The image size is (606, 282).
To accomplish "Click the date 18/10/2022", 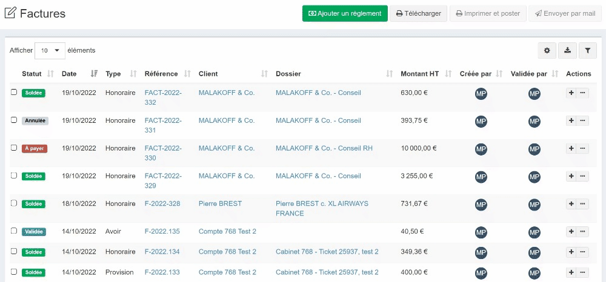I will 79,203.
